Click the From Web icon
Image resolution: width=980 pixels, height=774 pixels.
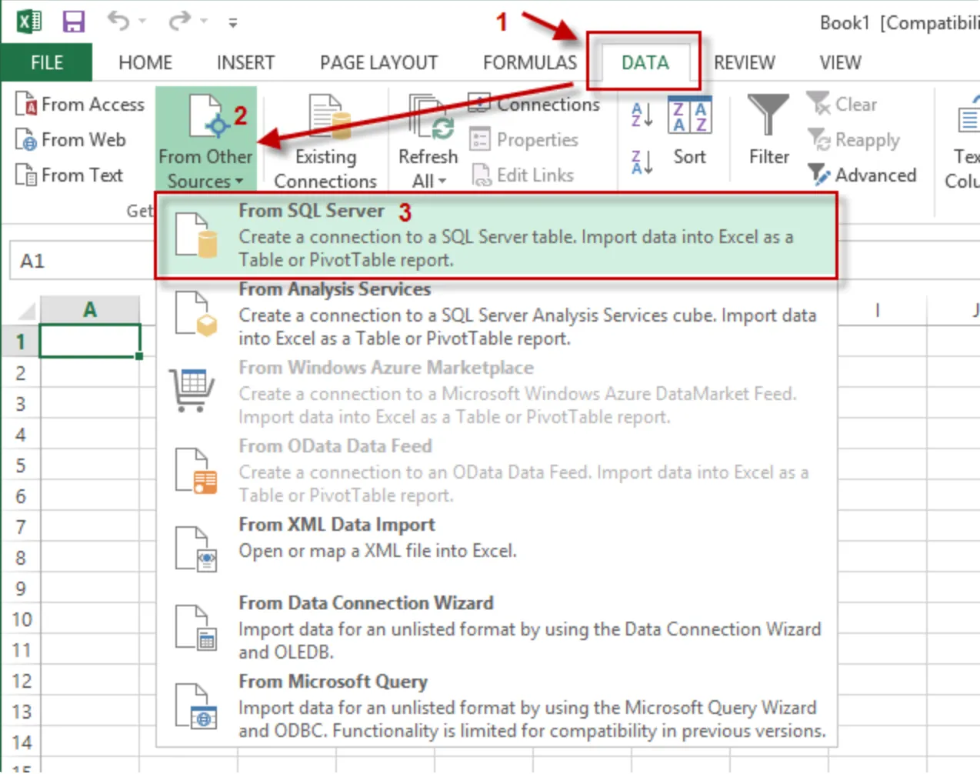(26, 140)
